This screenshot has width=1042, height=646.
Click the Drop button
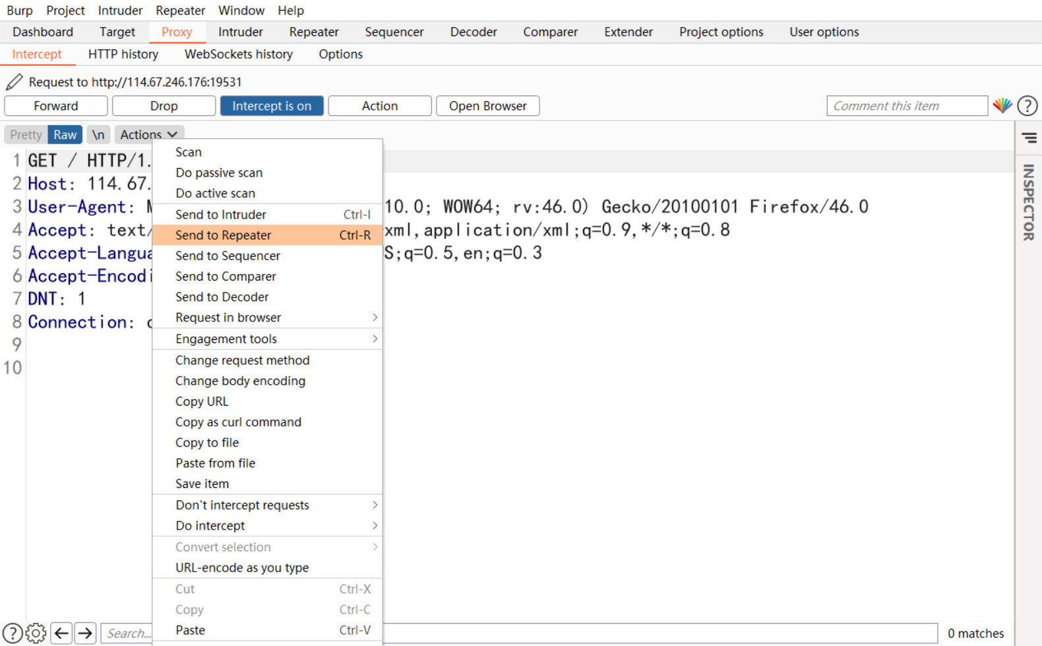[164, 106]
